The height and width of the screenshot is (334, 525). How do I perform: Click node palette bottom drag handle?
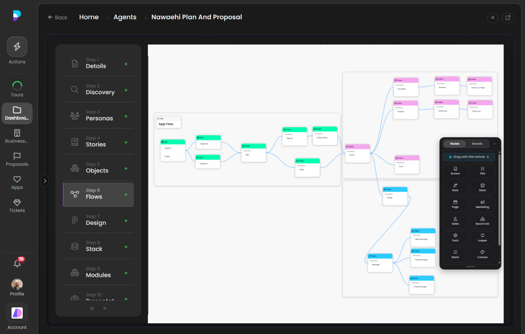point(470,266)
